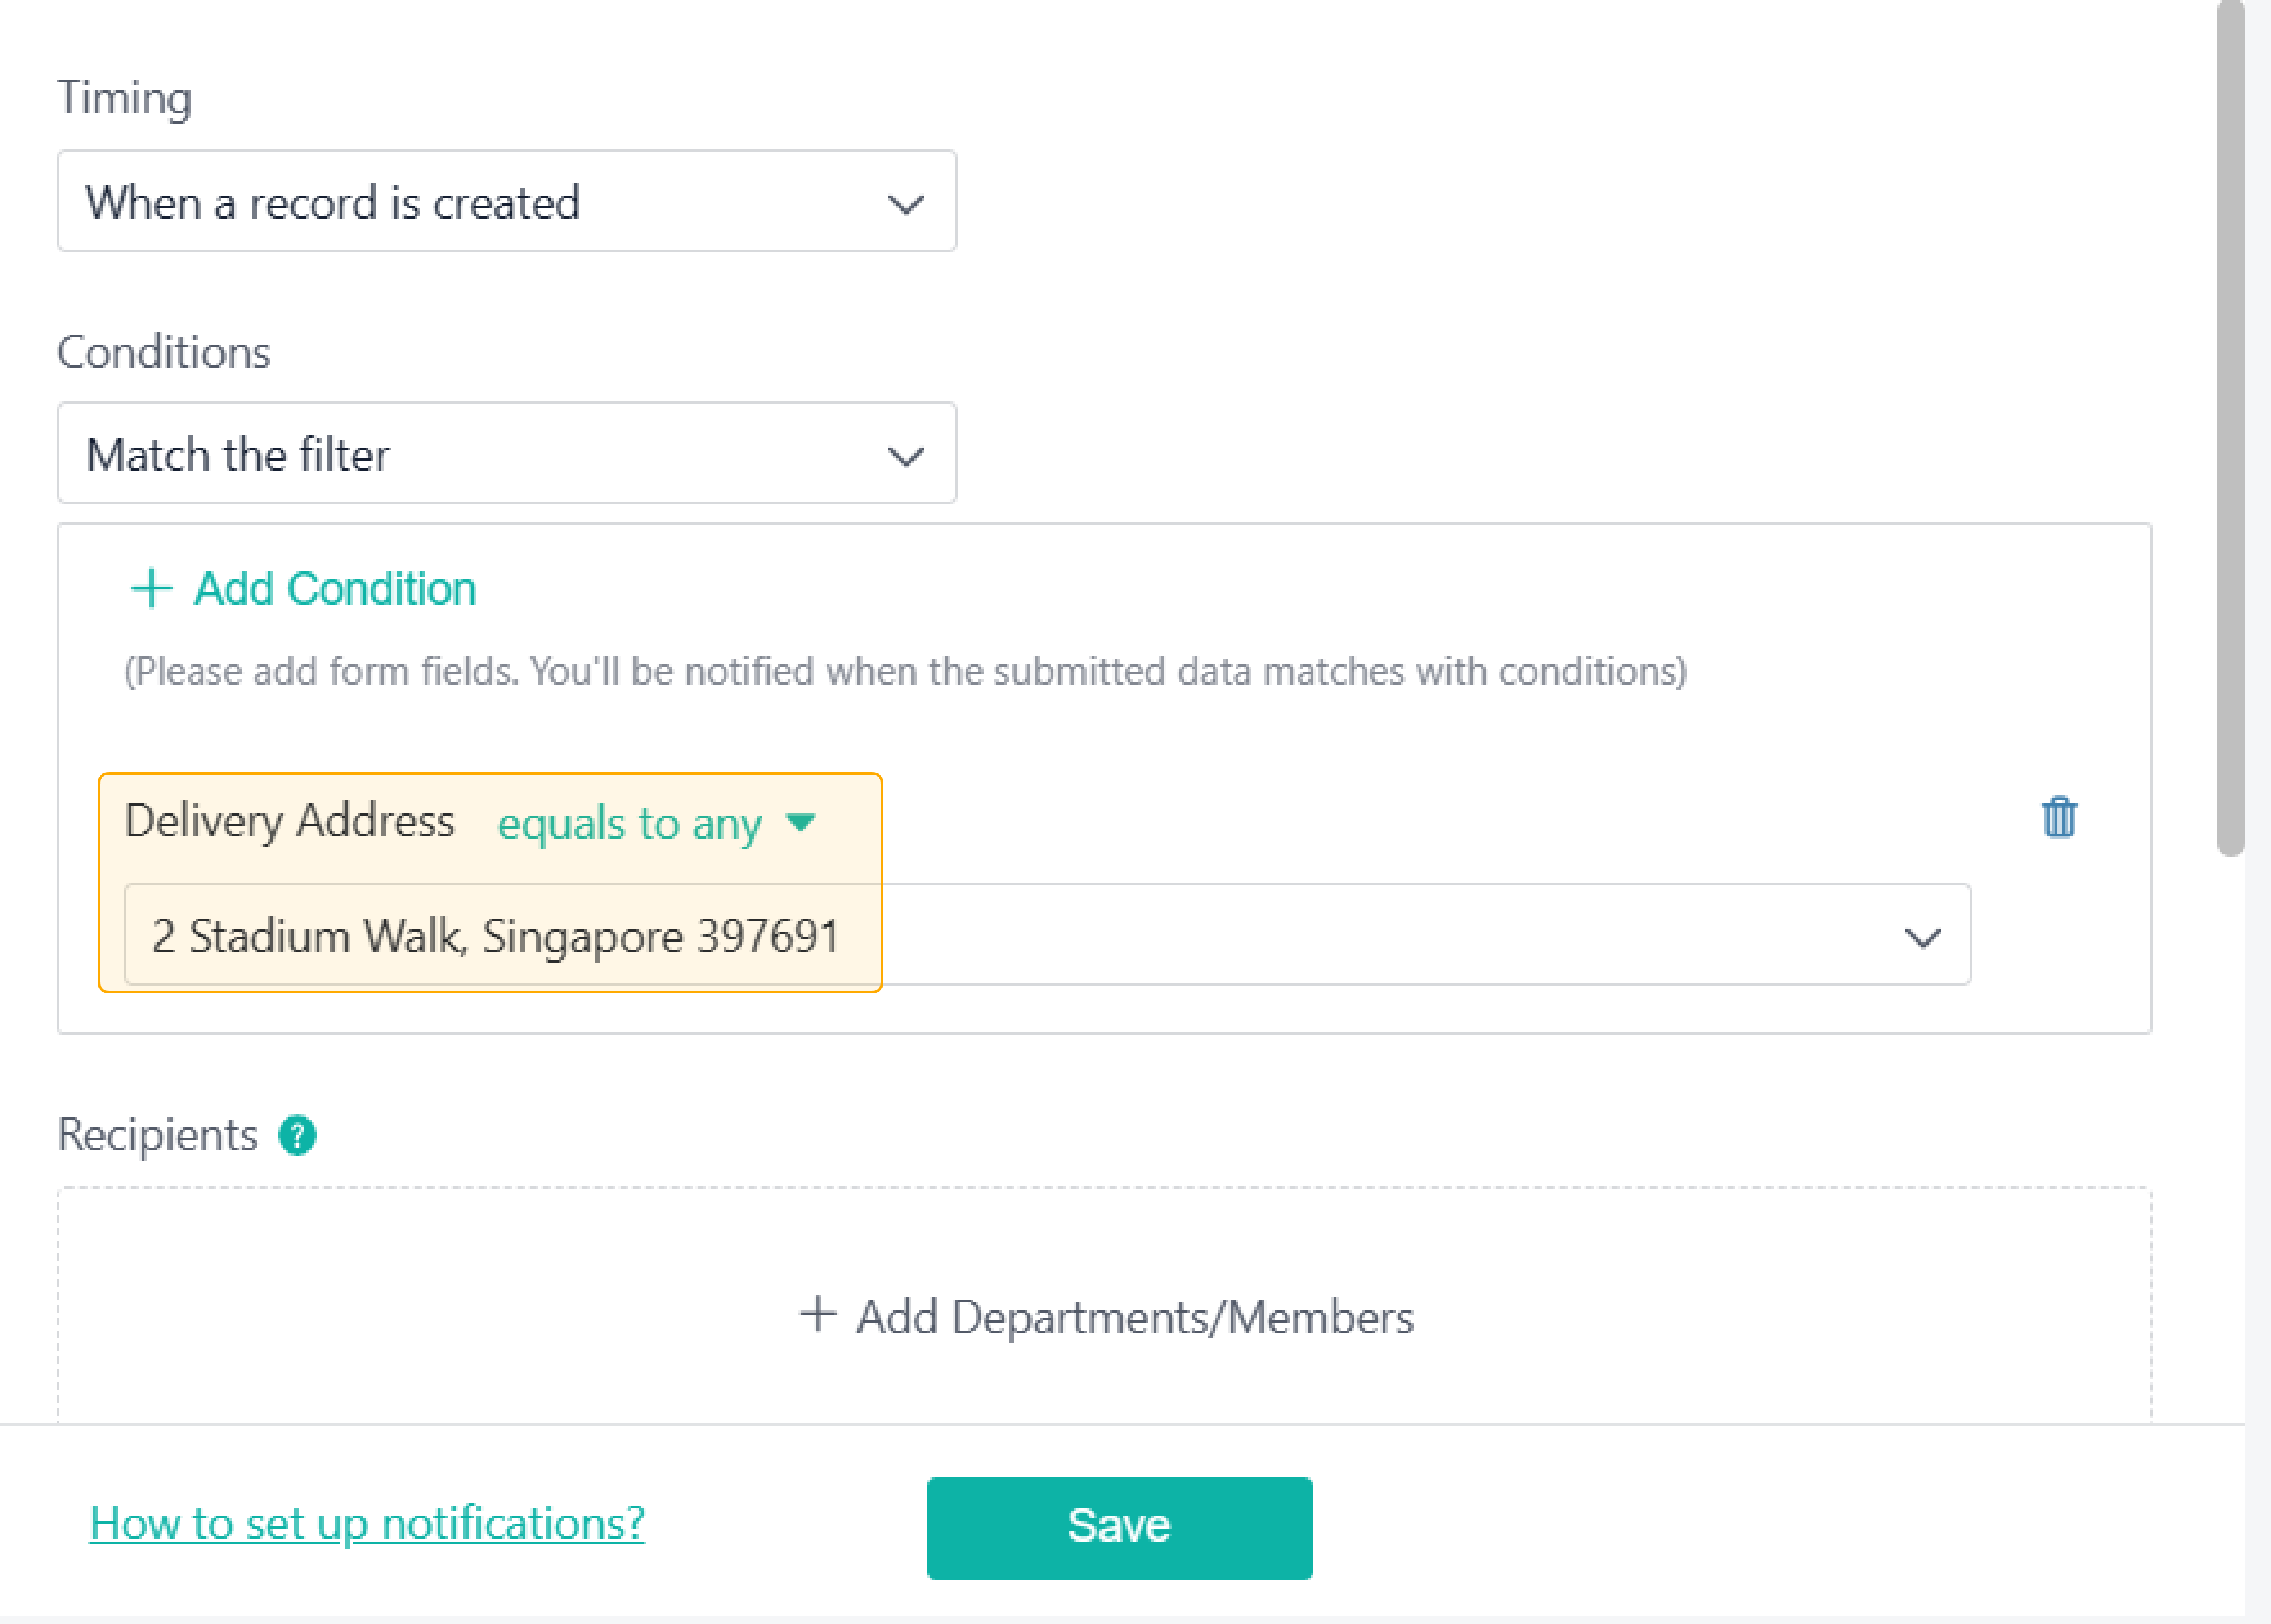This screenshot has height=1624, width=2271.
Task: Click the Recipients help question mark icon
Action: click(x=297, y=1135)
